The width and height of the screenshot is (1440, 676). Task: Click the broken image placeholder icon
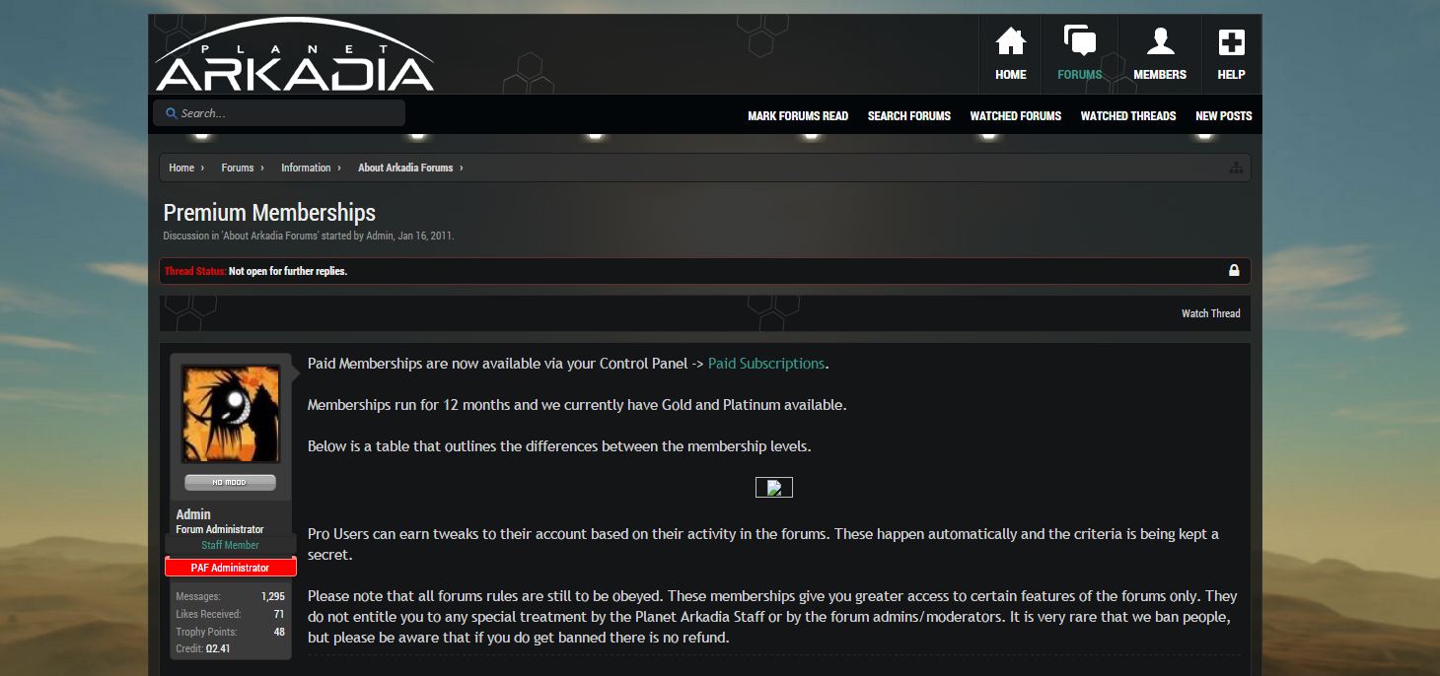click(774, 487)
